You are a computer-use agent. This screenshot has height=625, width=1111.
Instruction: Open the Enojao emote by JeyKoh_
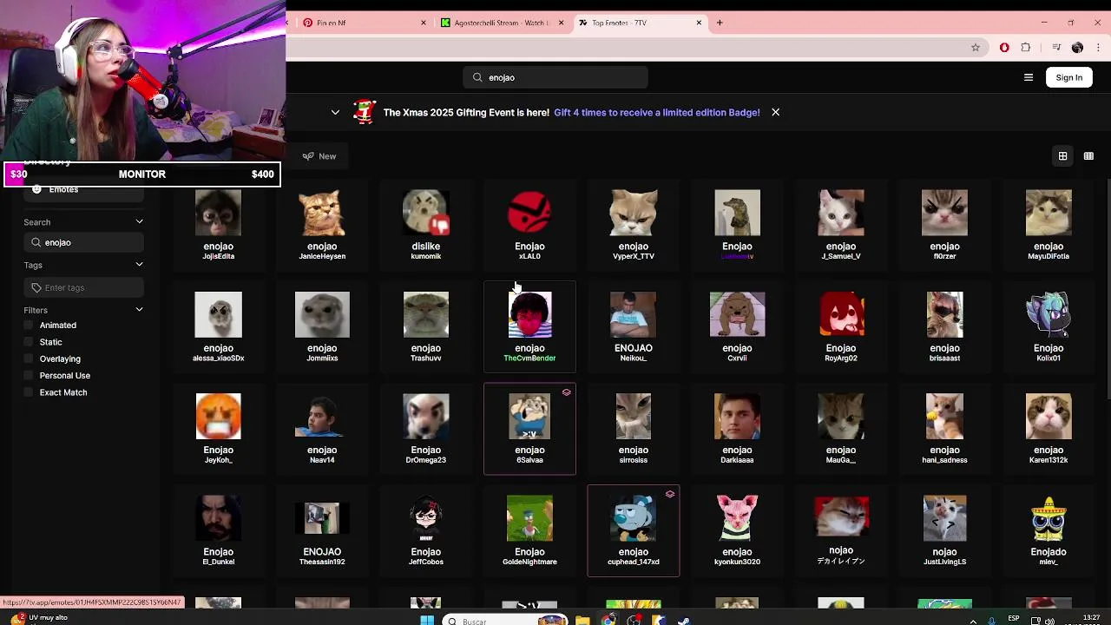click(218, 429)
